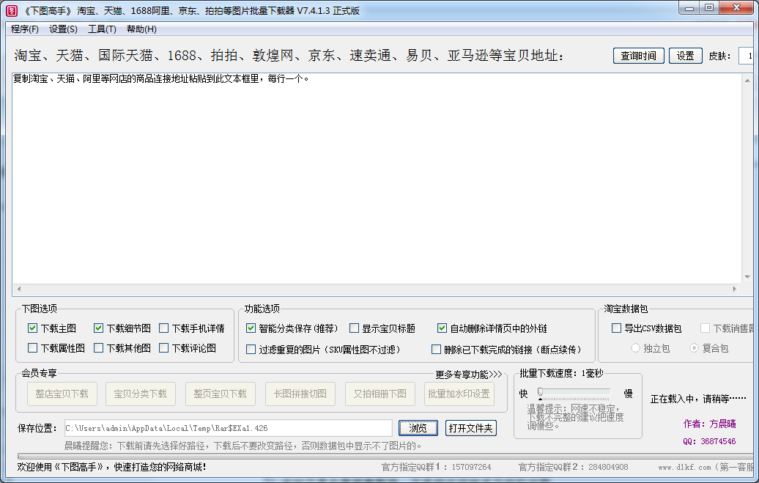Enable the 显示宝贝标题 checkbox

355,328
